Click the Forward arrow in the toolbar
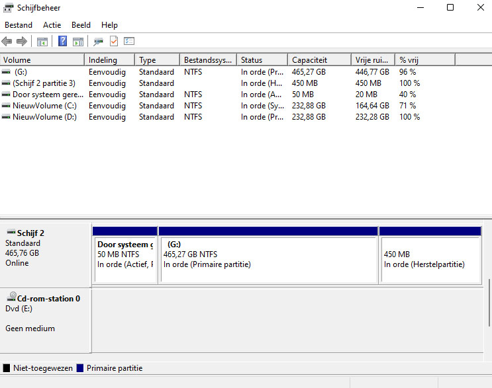492x388 pixels. tap(22, 42)
